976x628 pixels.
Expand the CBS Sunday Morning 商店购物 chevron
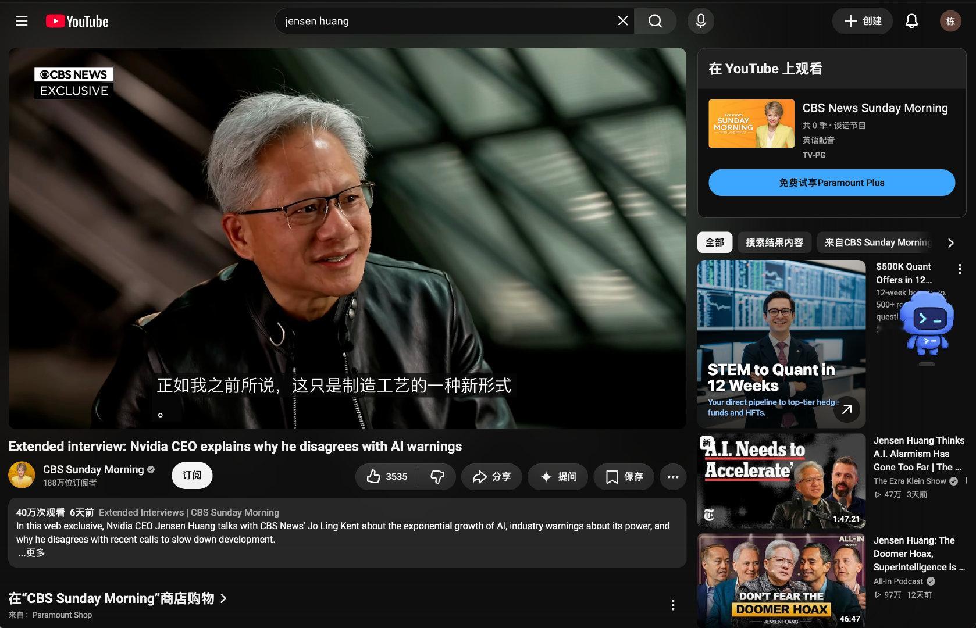point(223,598)
